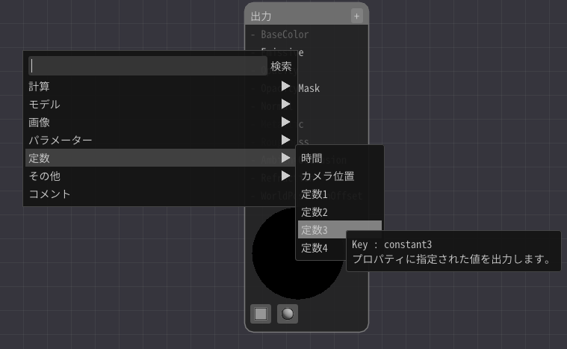
Task: Expand the モデル submenu arrow
Action: 285,105
